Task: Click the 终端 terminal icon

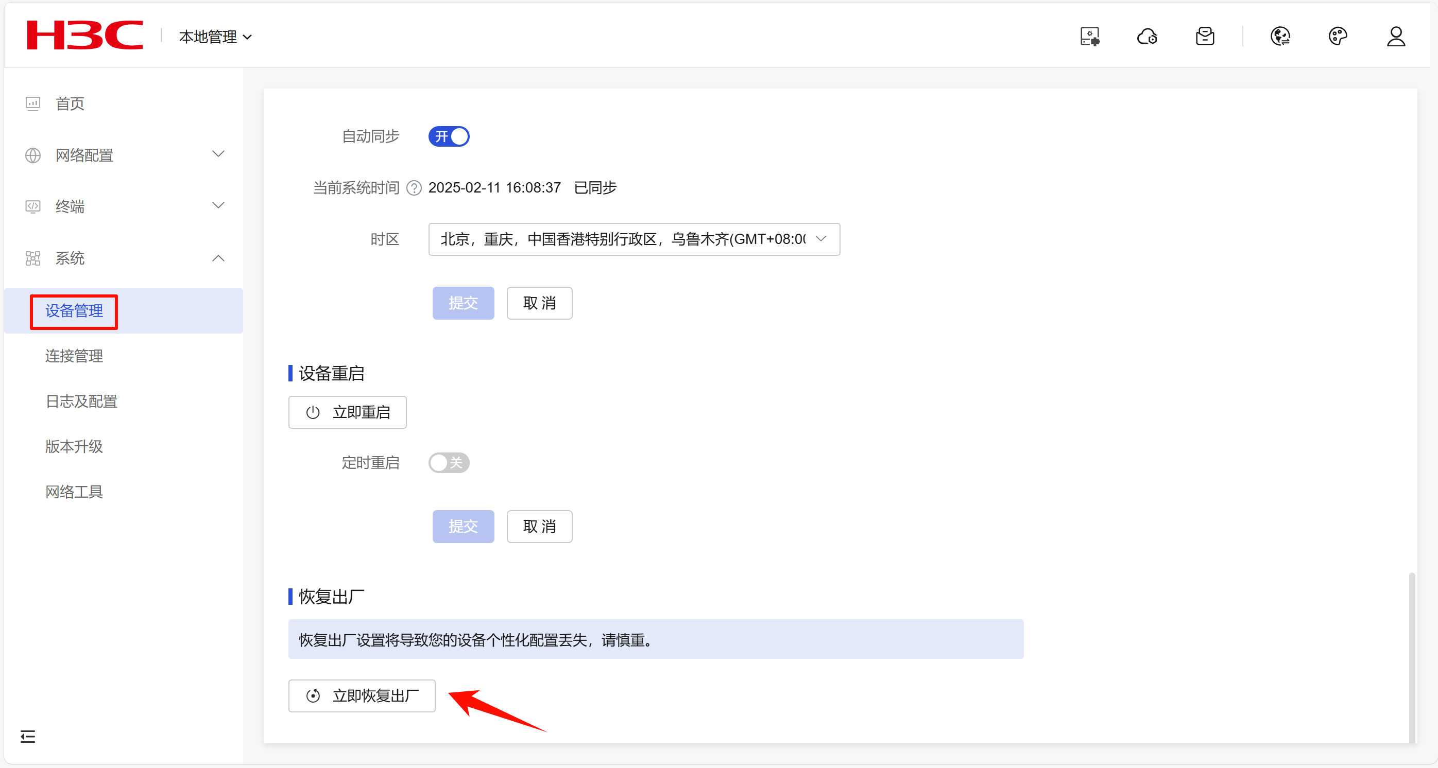Action: [33, 206]
